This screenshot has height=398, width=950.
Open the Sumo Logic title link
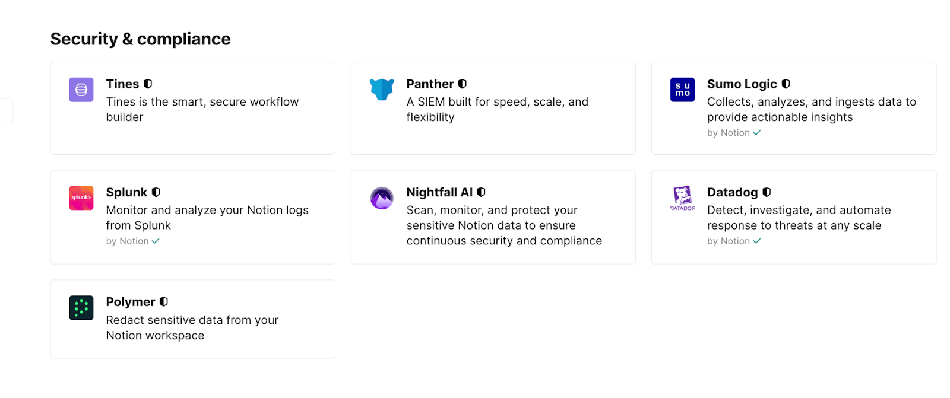[742, 84]
